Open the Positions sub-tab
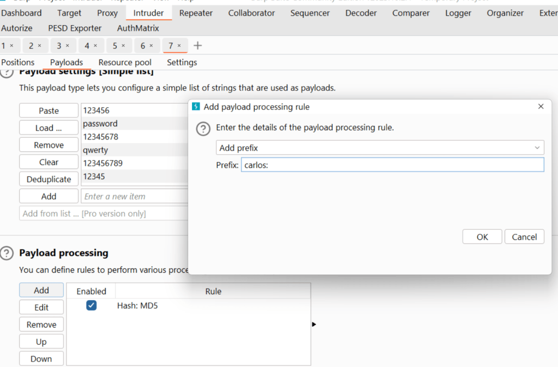This screenshot has width=558, height=367. point(18,63)
